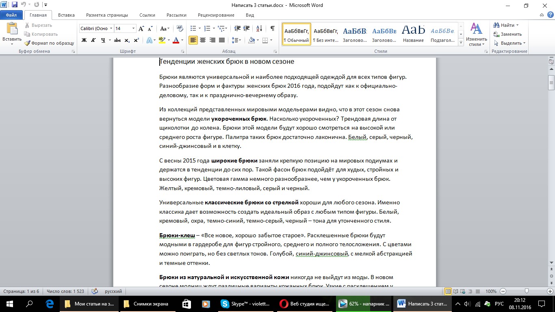Toggle strikethrough formatting

[117, 40]
